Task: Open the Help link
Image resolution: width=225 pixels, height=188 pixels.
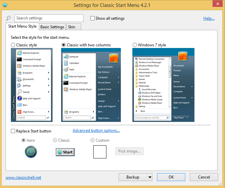Action: point(209,18)
